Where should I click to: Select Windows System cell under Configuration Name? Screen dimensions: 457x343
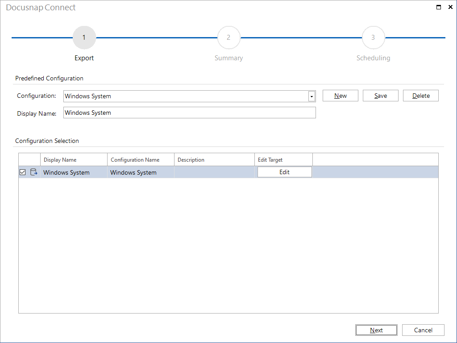[x=141, y=172]
